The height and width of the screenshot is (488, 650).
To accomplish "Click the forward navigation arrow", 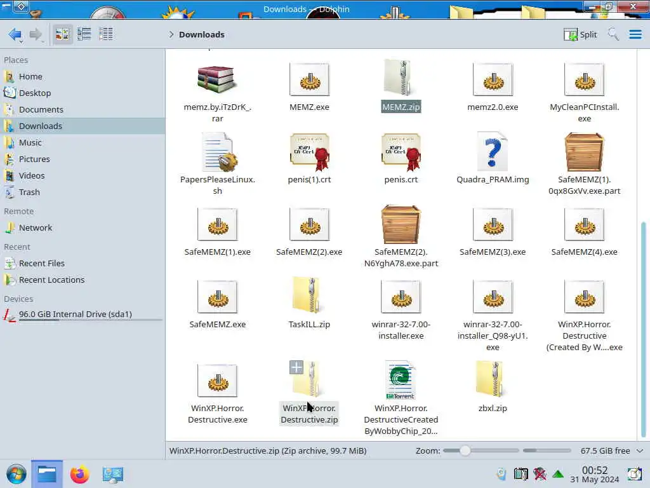I will tap(36, 34).
